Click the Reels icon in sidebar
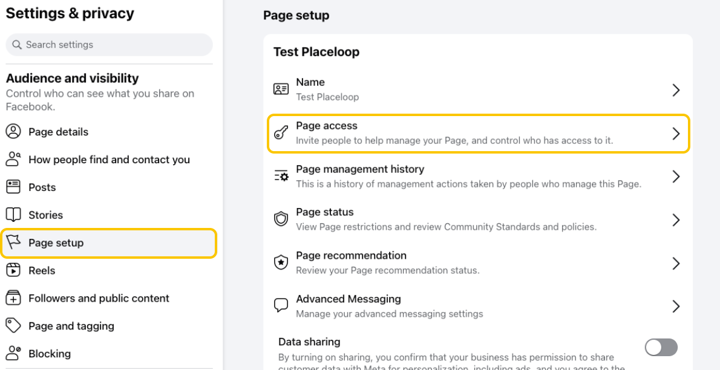The width and height of the screenshot is (720, 370). 13,270
